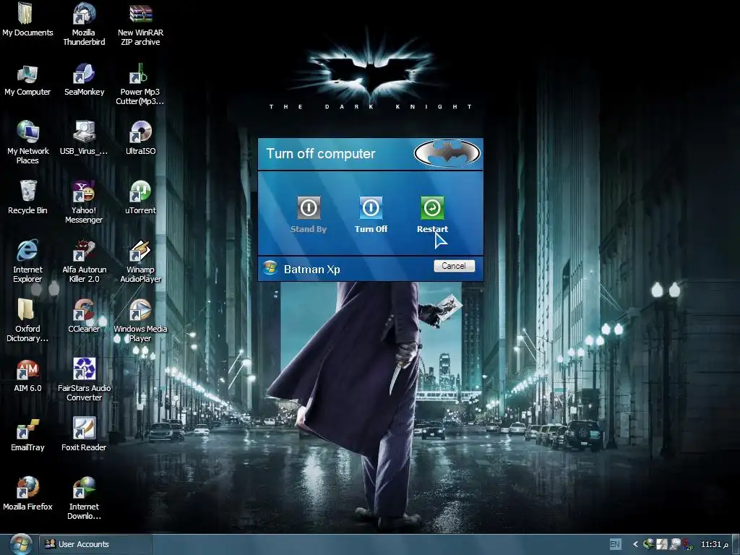Select the Recycle Bin icon
Screen dimensions: 740x555
point(27,197)
